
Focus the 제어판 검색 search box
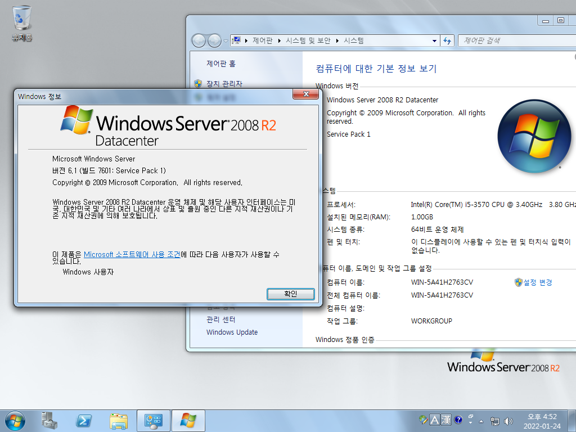point(517,40)
